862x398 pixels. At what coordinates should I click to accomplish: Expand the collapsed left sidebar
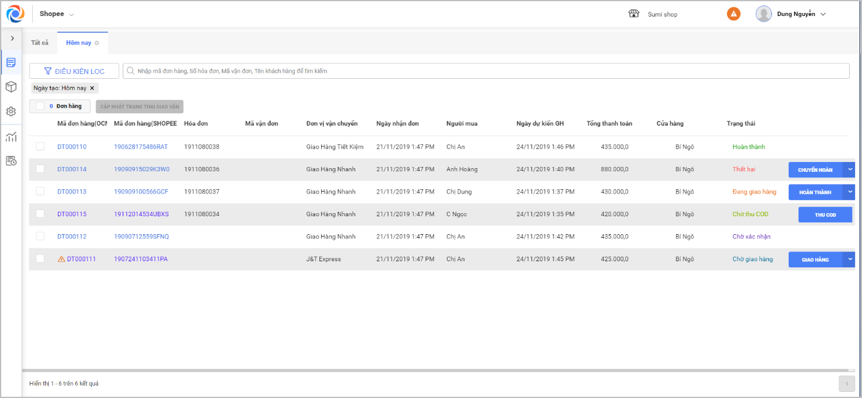click(12, 38)
